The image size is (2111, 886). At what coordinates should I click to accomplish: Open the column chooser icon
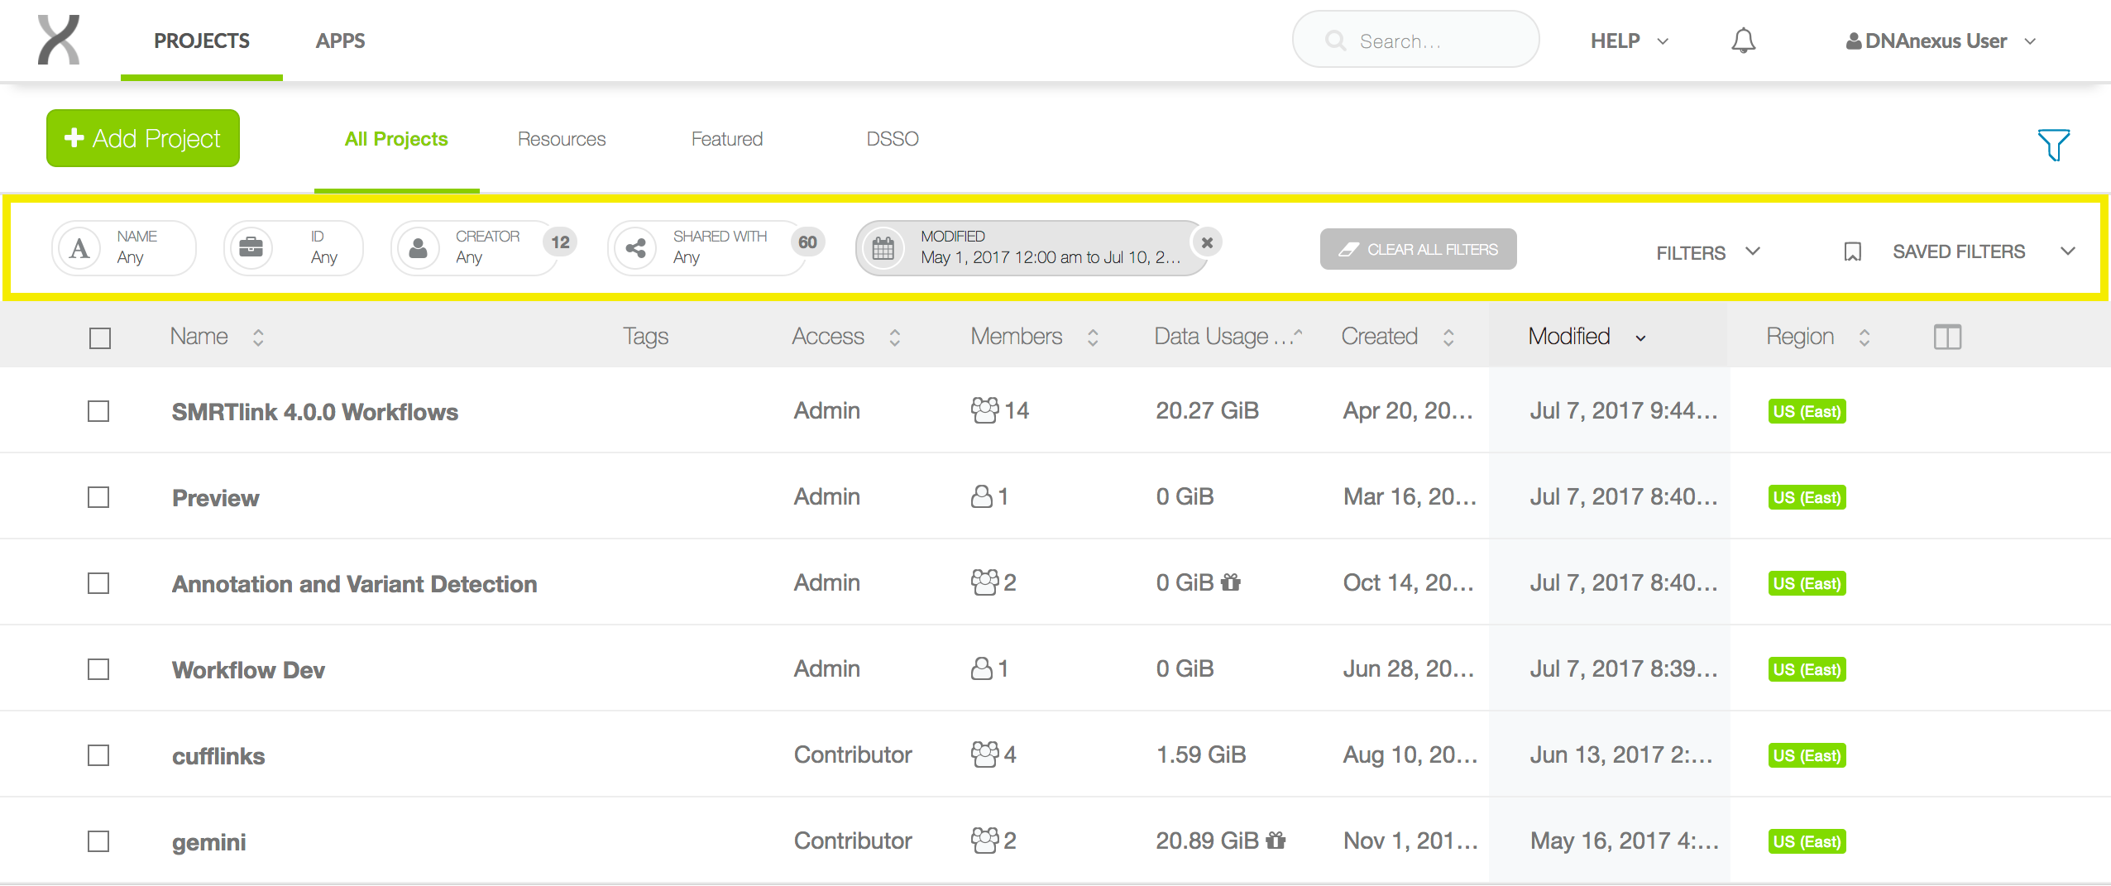(x=1947, y=337)
